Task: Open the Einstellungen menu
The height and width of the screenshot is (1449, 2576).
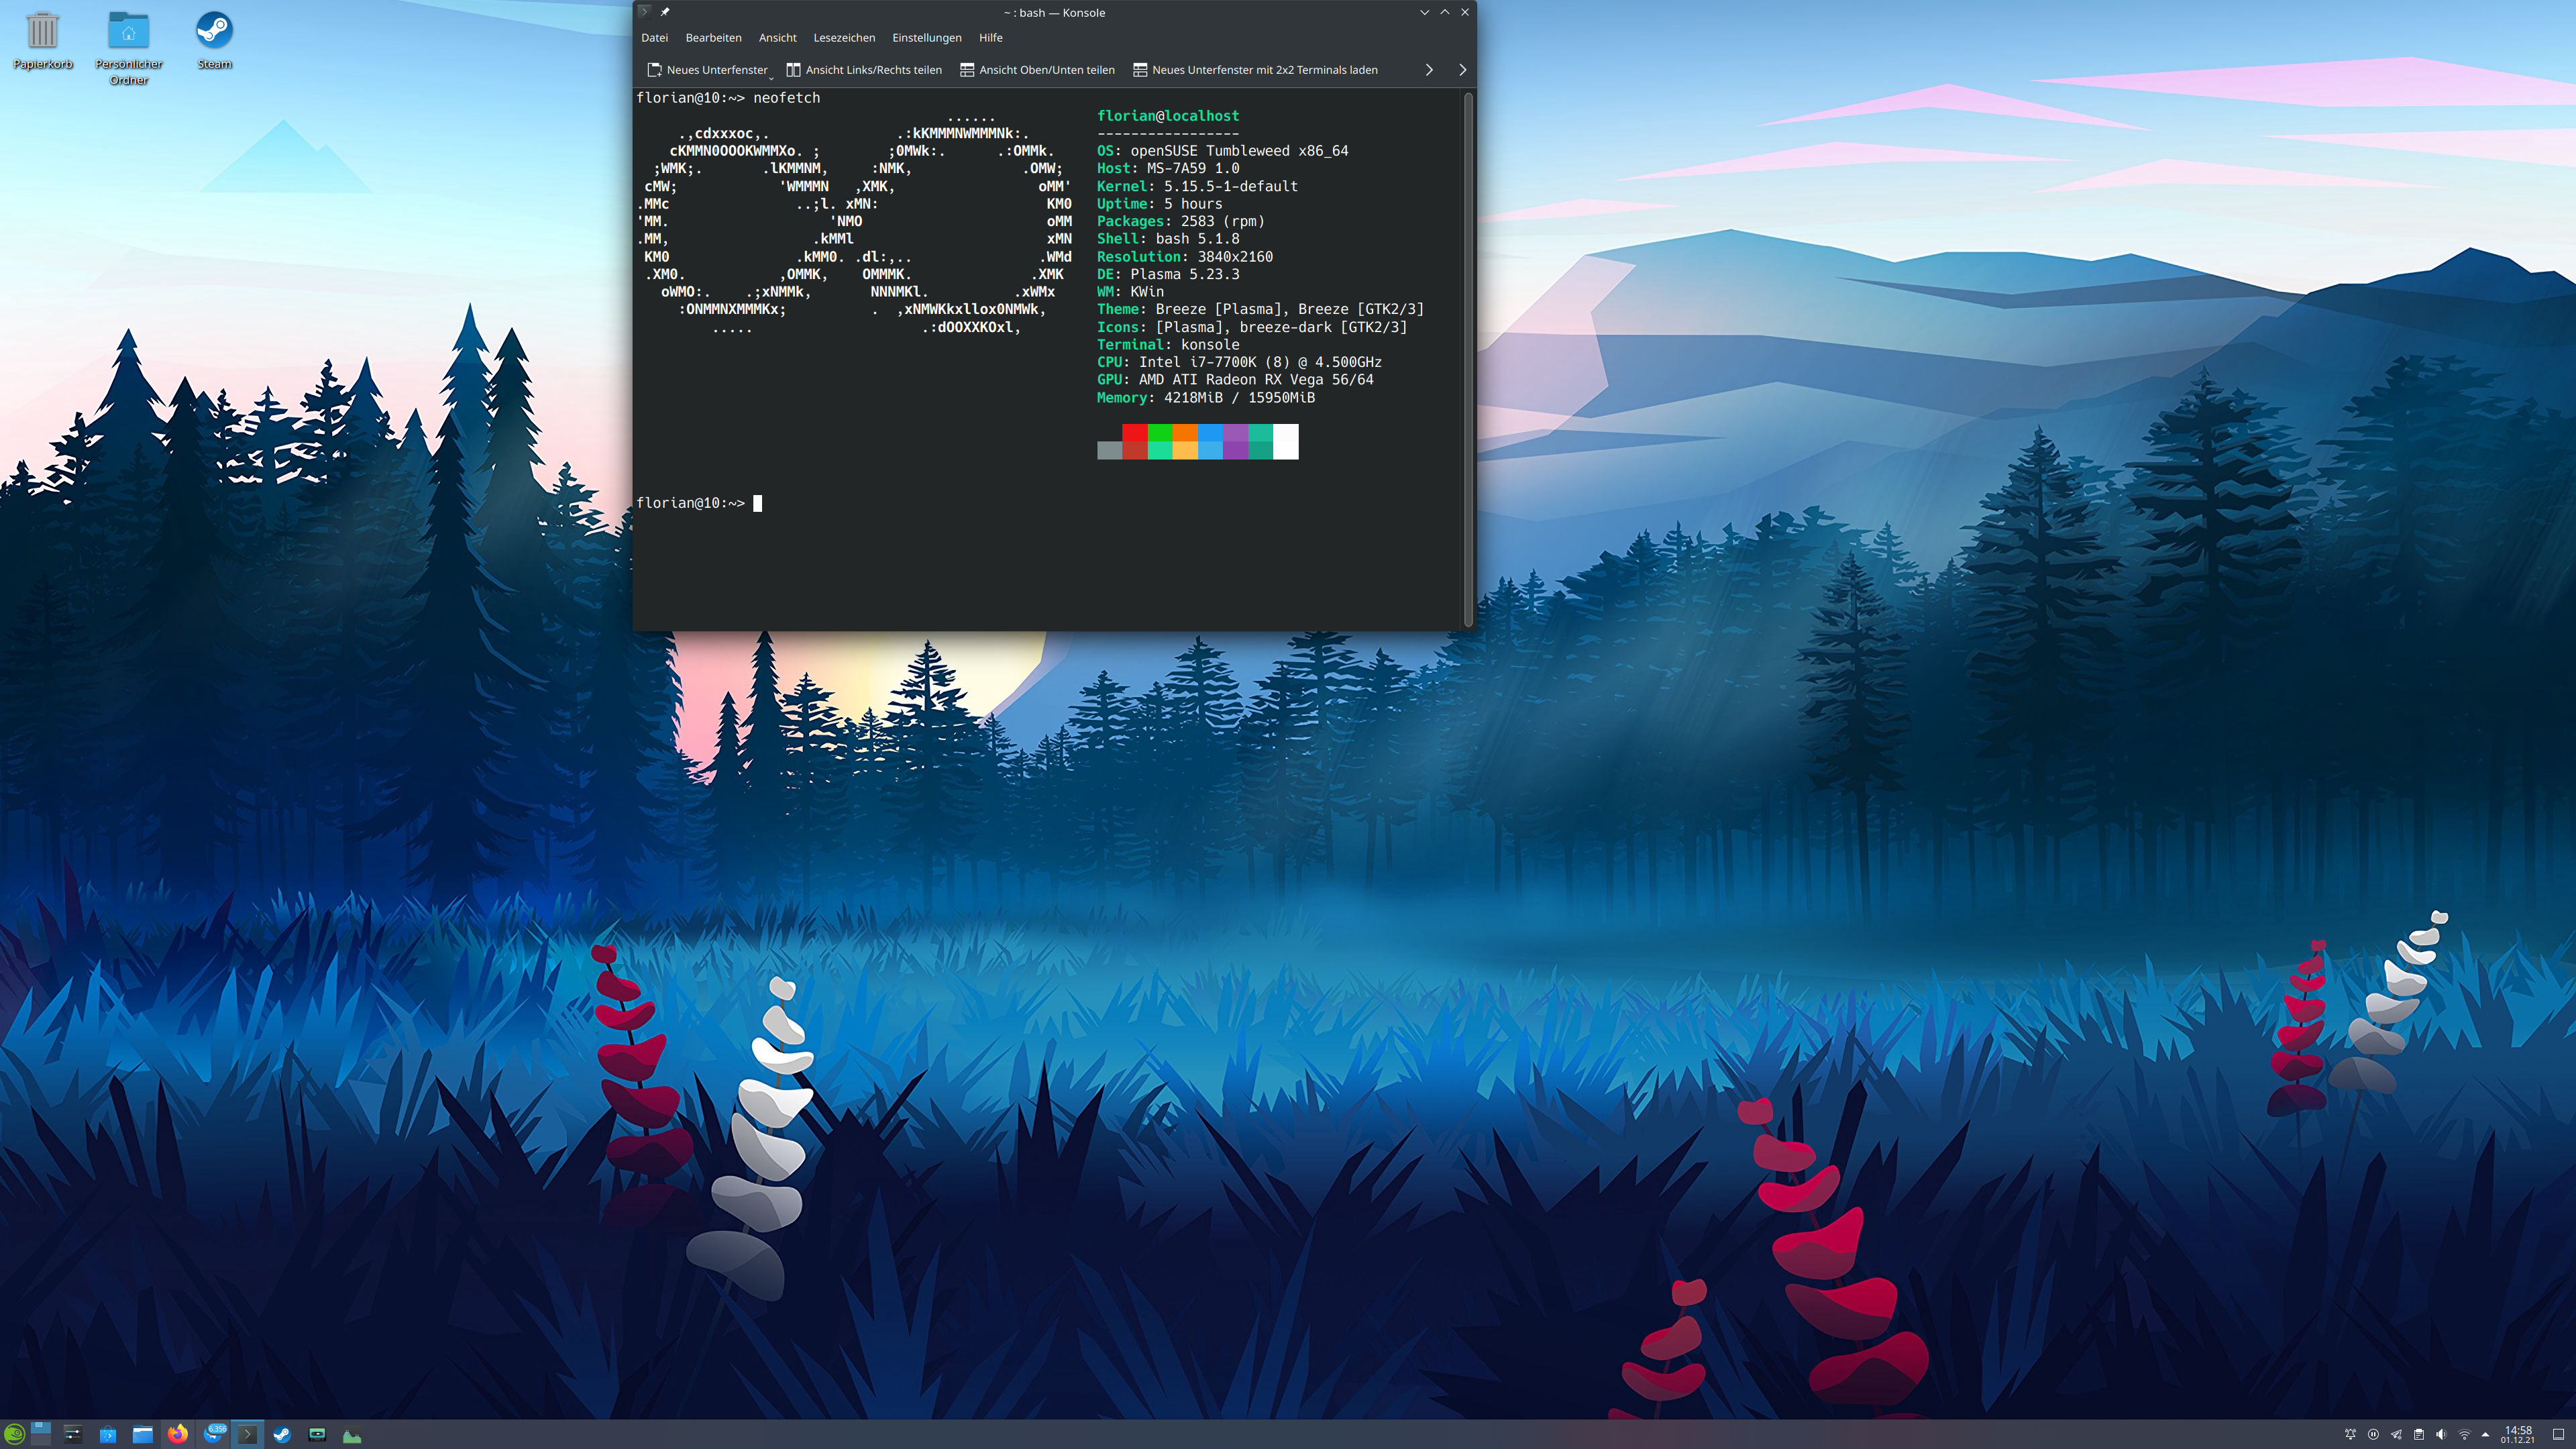Action: coord(926,38)
